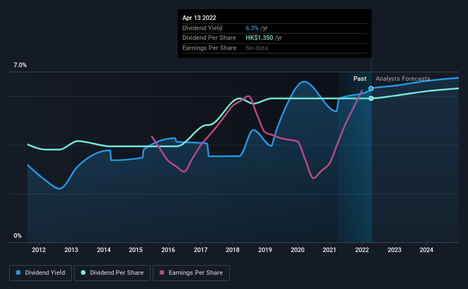
Task: Click the 2023 x-axis label
Action: tap(394, 250)
